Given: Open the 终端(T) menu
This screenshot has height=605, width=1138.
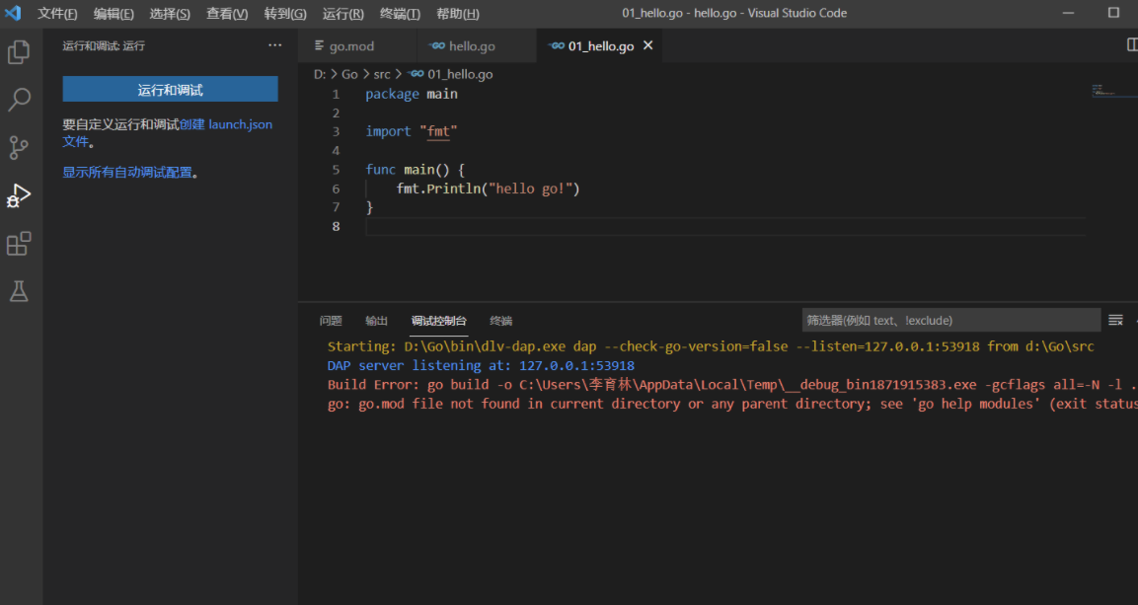Looking at the screenshot, I should tap(399, 14).
